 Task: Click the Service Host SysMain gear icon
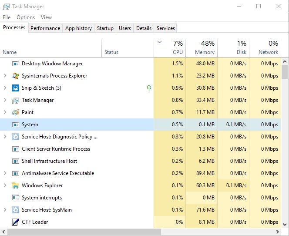(x=16, y=210)
